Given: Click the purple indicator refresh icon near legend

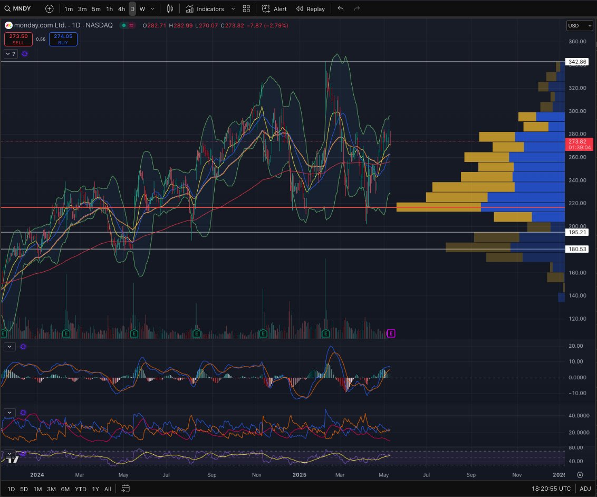Looking at the screenshot, I should tap(25, 54).
